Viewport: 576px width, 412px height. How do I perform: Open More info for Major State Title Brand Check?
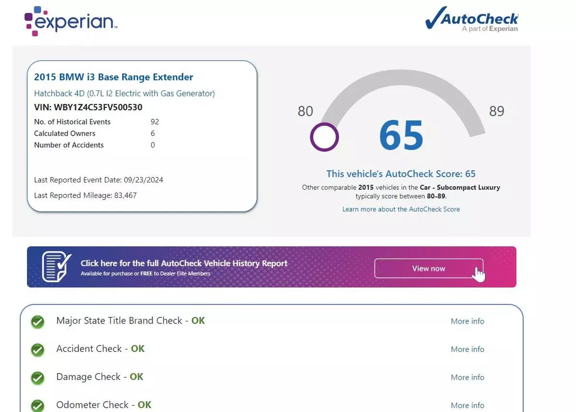[x=467, y=321]
